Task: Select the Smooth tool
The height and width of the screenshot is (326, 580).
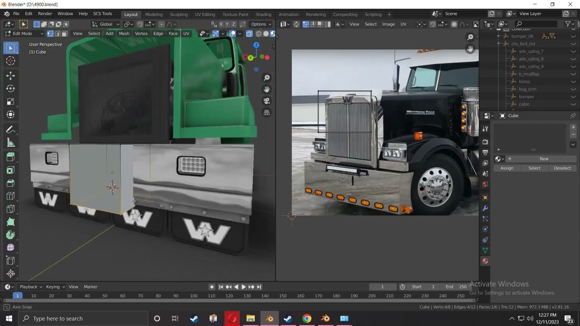Action: [x=11, y=248]
